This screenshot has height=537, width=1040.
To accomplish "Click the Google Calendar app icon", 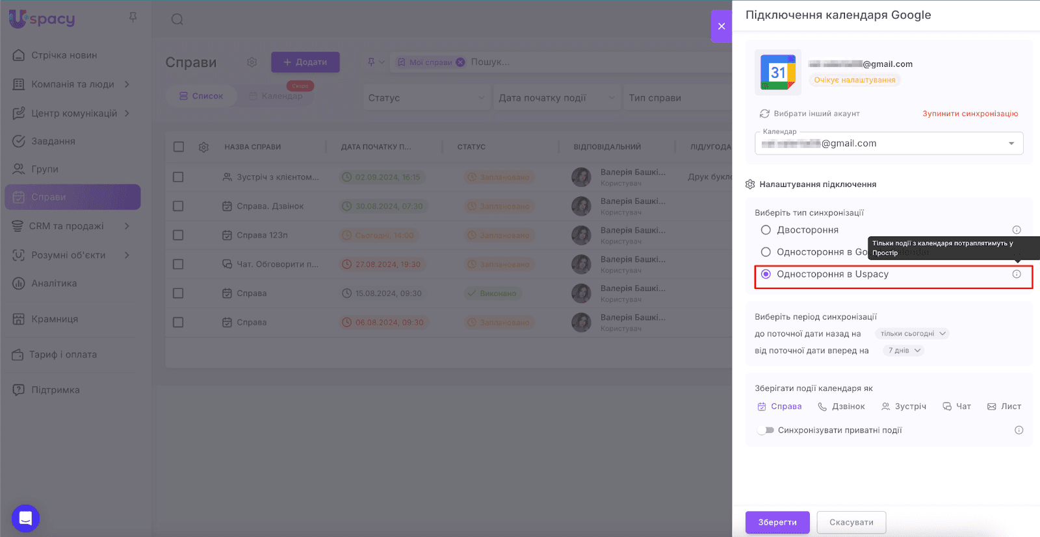I will [778, 72].
